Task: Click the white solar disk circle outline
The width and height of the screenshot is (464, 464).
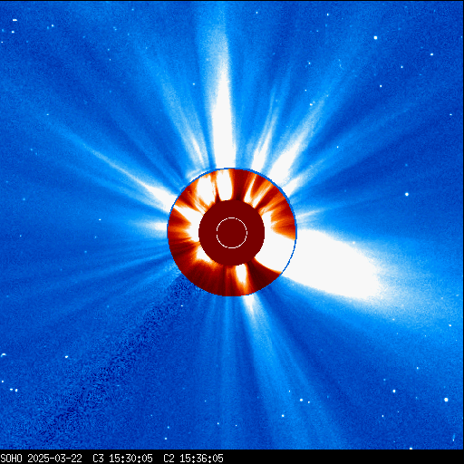Action: tap(232, 233)
